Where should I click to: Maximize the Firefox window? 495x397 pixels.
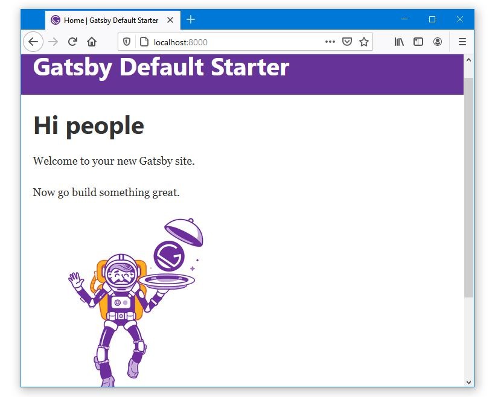point(432,19)
